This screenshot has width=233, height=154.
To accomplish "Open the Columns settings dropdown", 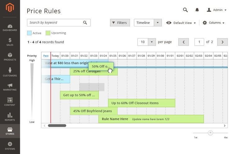I will point(213,23).
